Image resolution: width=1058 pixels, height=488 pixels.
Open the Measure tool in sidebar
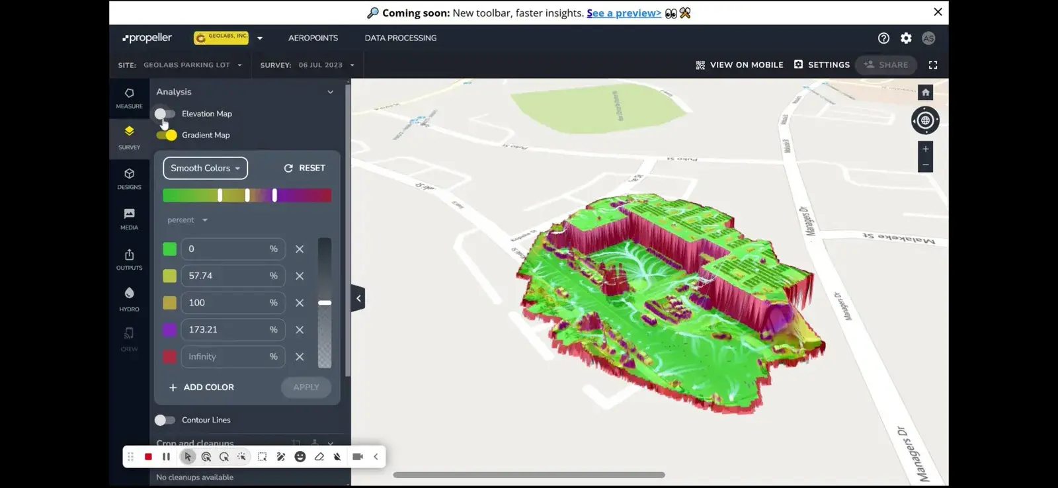[129, 98]
